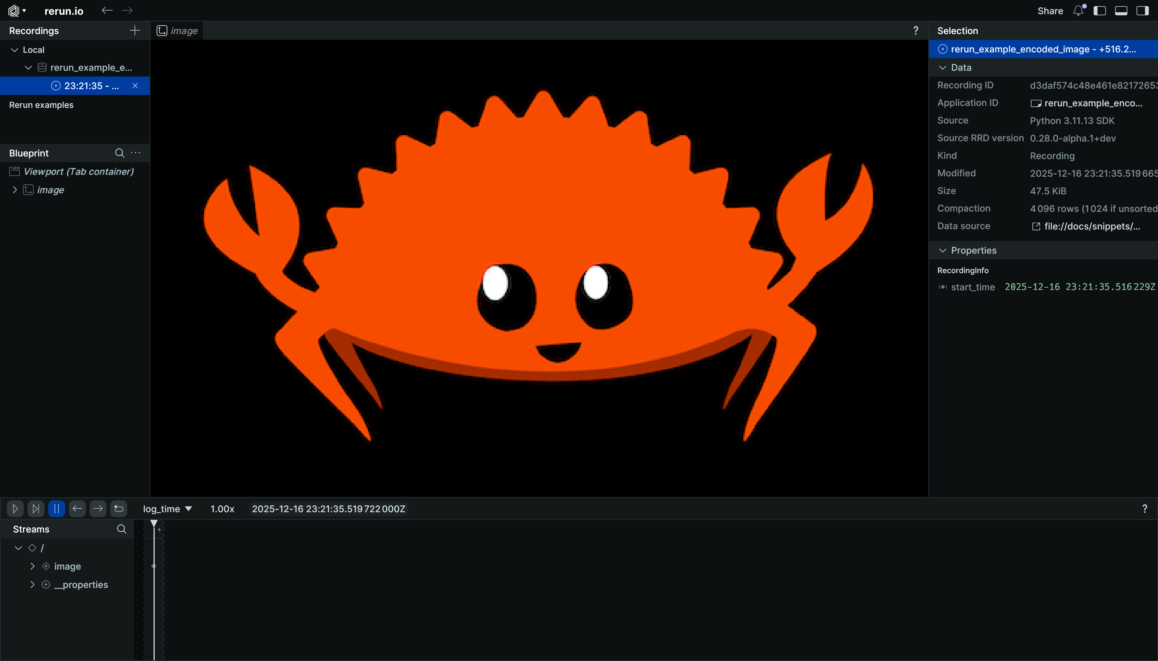Toggle the right selection panel
This screenshot has width=1158, height=661.
[x=1142, y=10]
